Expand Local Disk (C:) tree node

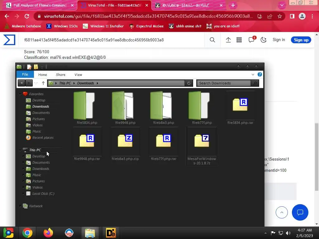(23, 194)
